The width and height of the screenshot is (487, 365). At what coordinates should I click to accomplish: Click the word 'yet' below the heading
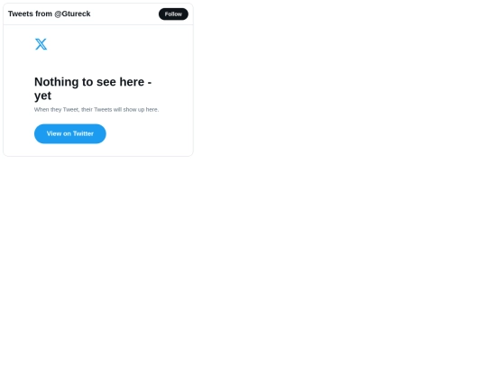coord(43,96)
